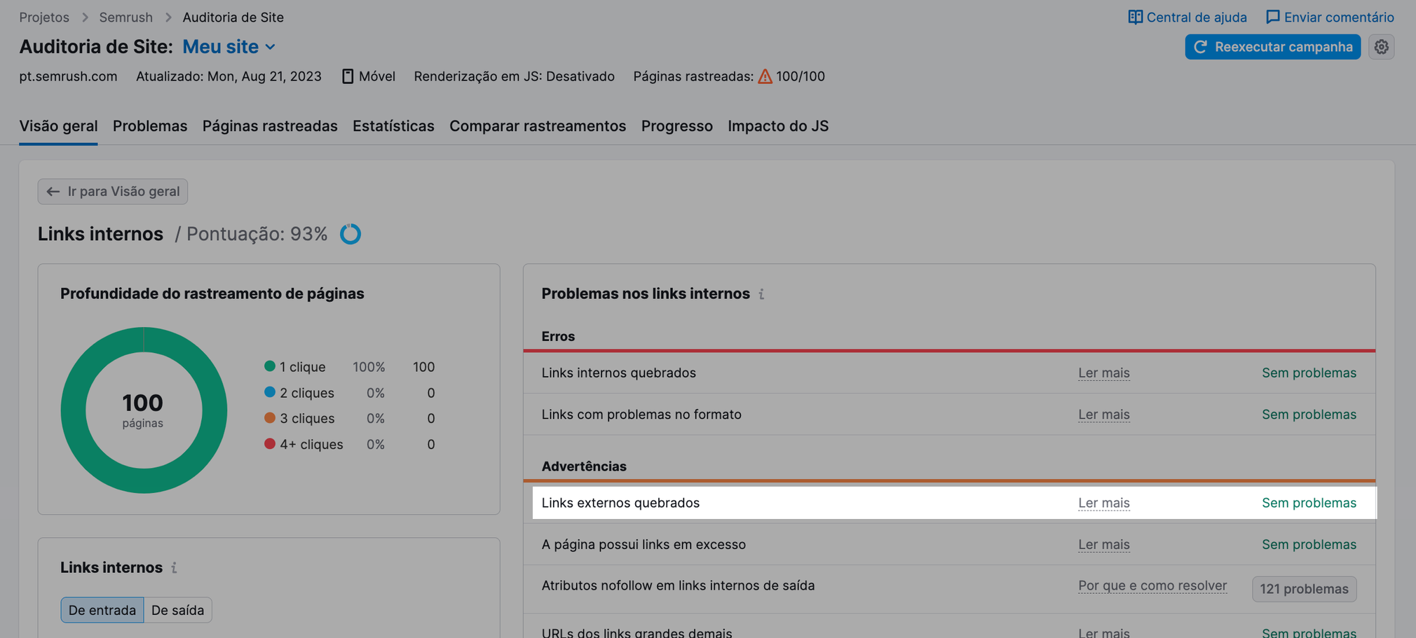Click the Semrush breadcrumb link
The height and width of the screenshot is (638, 1416).
(126, 17)
